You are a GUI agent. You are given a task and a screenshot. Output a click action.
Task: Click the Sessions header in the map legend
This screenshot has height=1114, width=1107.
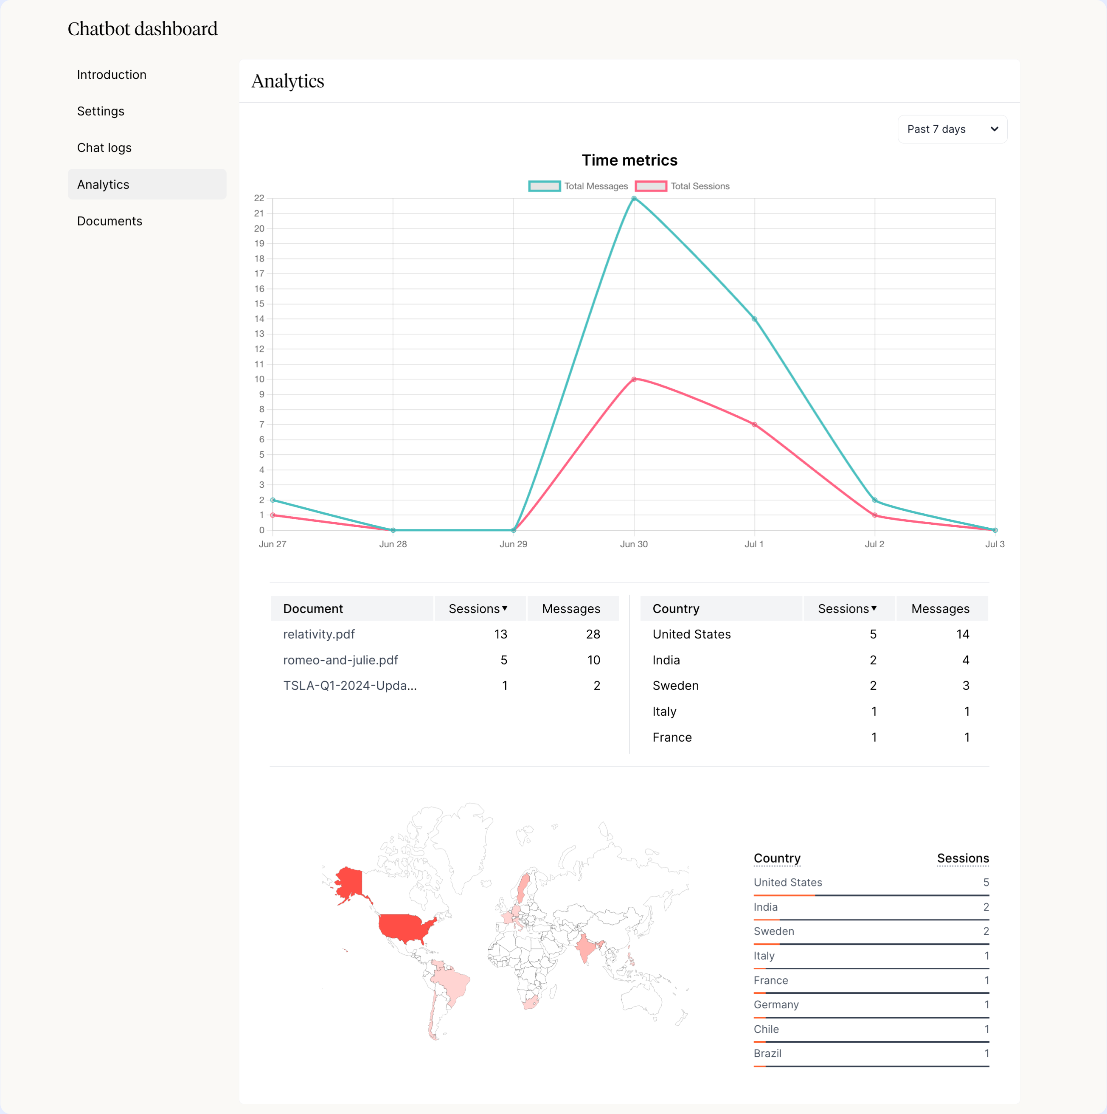click(962, 858)
